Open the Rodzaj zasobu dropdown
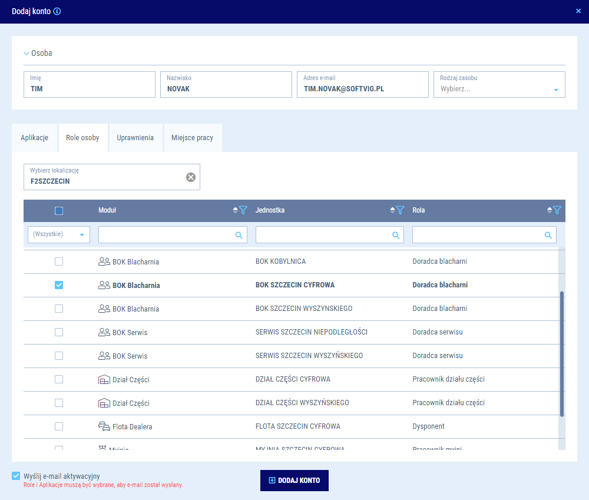This screenshot has width=589, height=500. pos(555,90)
